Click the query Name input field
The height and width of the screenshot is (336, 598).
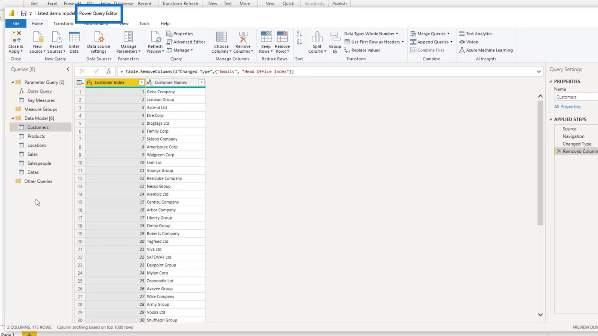point(576,97)
